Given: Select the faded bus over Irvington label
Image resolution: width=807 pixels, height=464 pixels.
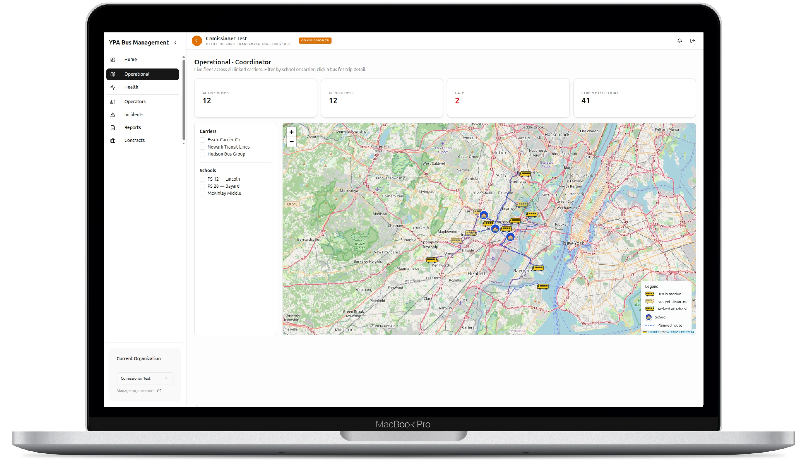Looking at the screenshot, I should 471,233.
